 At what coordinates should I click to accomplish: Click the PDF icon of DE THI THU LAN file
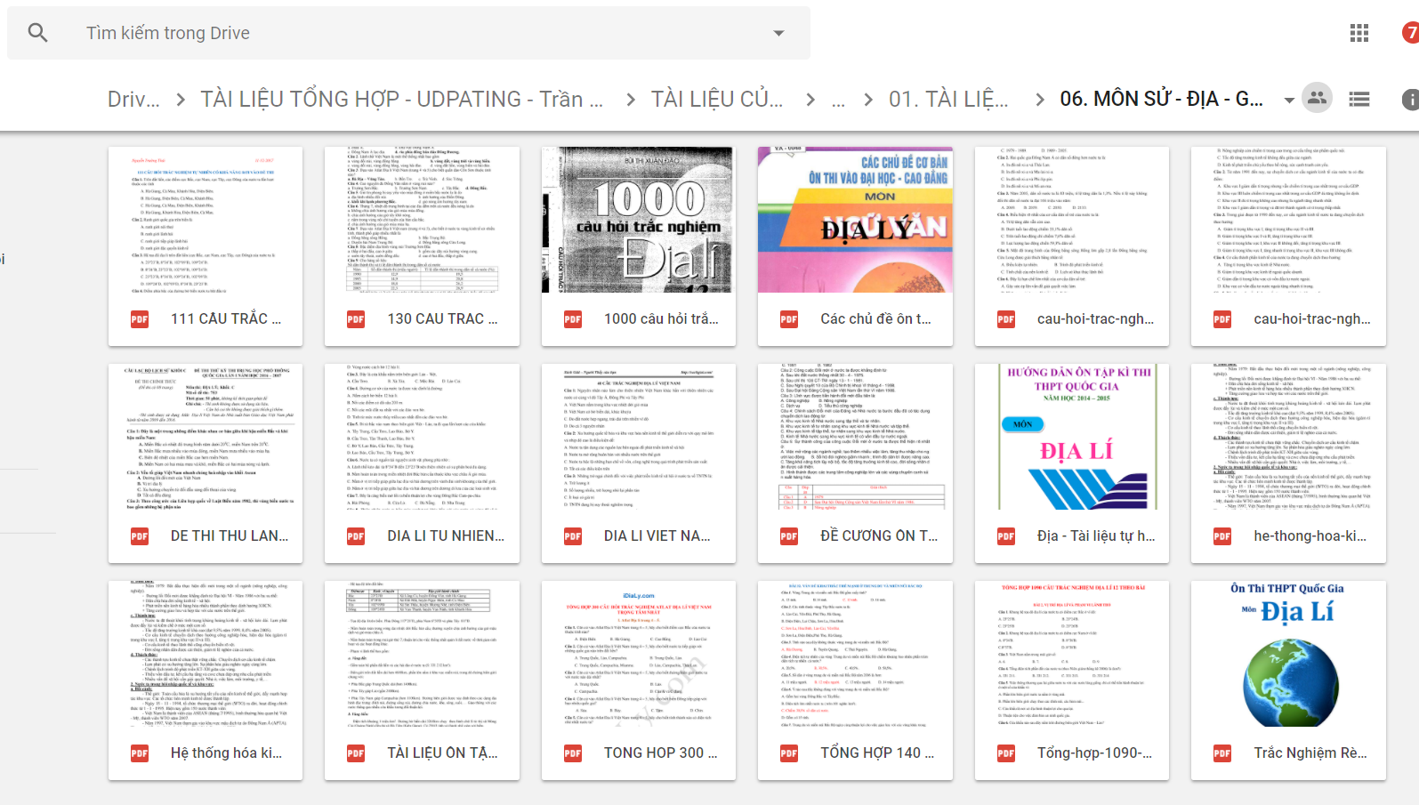140,536
